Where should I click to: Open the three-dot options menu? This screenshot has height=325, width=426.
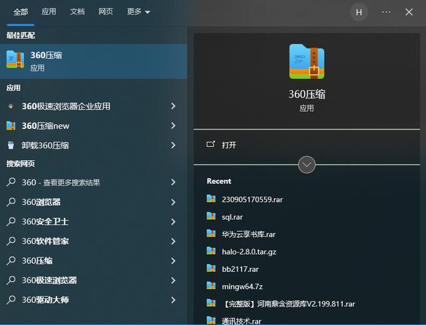pos(386,12)
